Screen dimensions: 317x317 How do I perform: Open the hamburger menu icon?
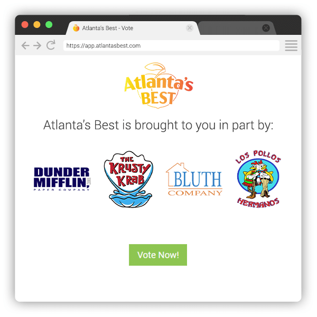point(291,45)
